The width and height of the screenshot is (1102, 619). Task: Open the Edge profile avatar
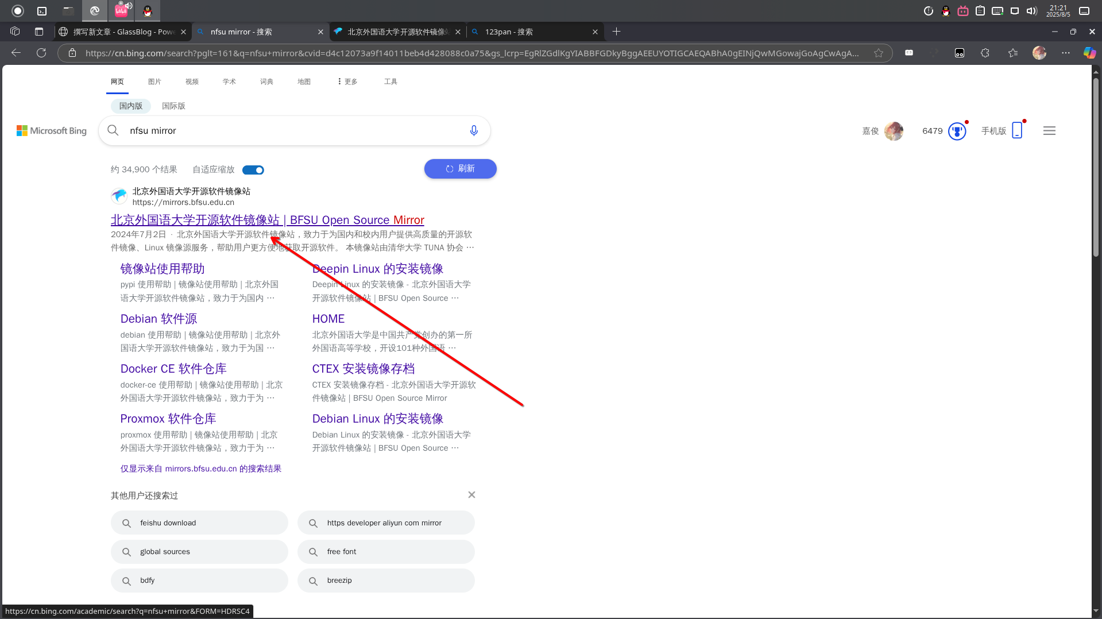(1039, 53)
